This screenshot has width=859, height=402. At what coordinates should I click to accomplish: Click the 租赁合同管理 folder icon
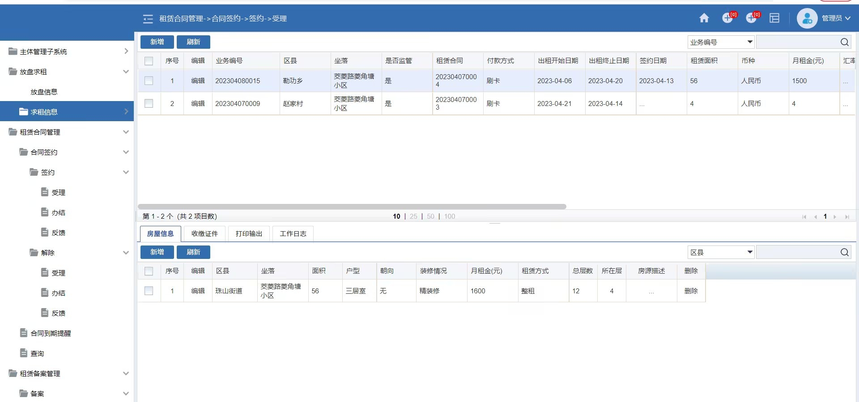pos(13,132)
